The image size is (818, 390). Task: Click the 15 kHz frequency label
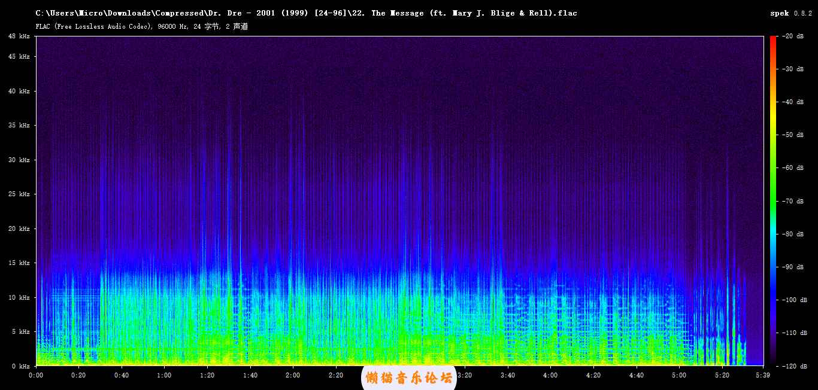click(19, 263)
